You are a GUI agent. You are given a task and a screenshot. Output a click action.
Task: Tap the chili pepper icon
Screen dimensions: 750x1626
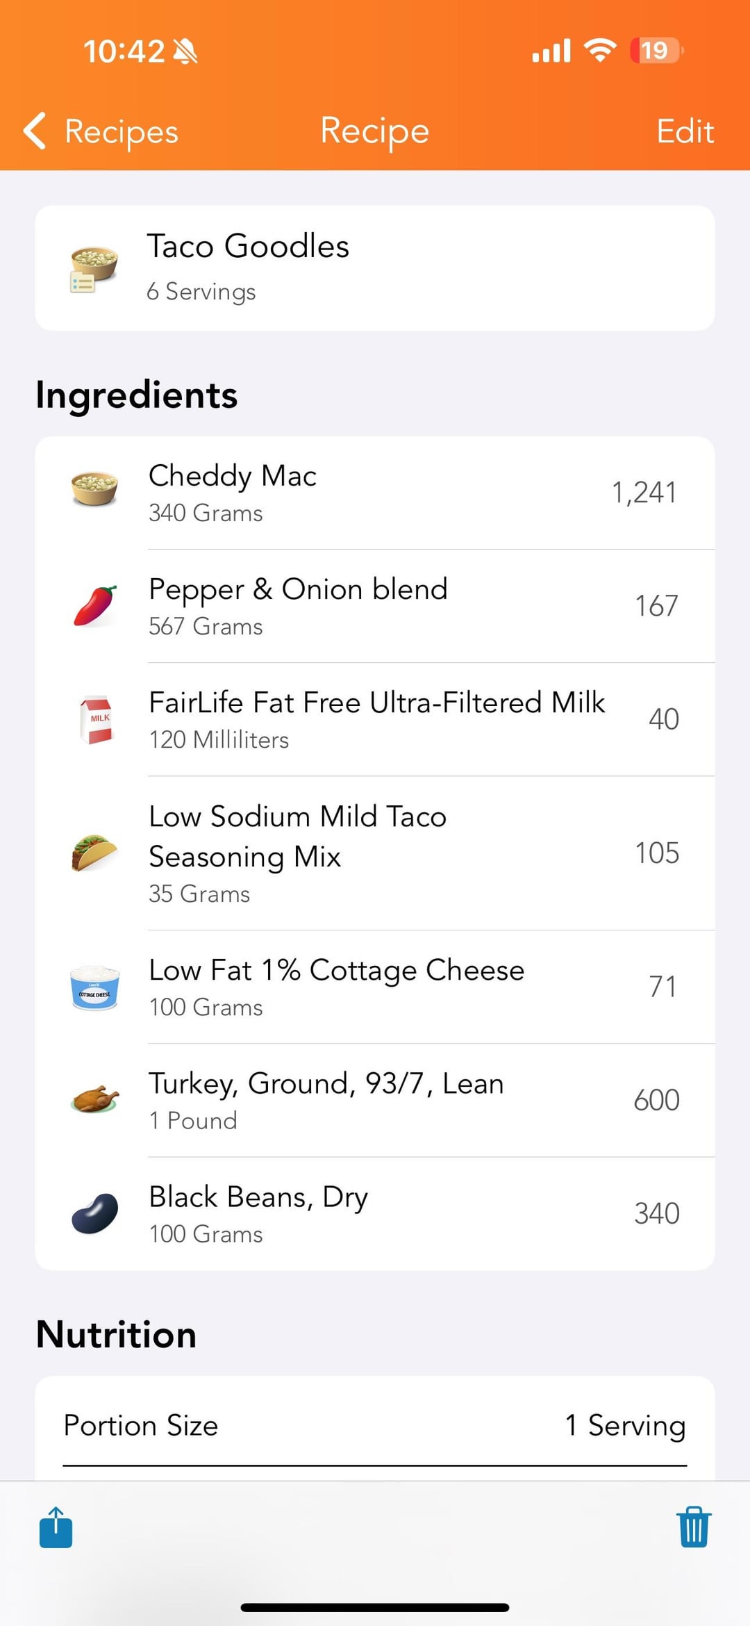tap(94, 606)
